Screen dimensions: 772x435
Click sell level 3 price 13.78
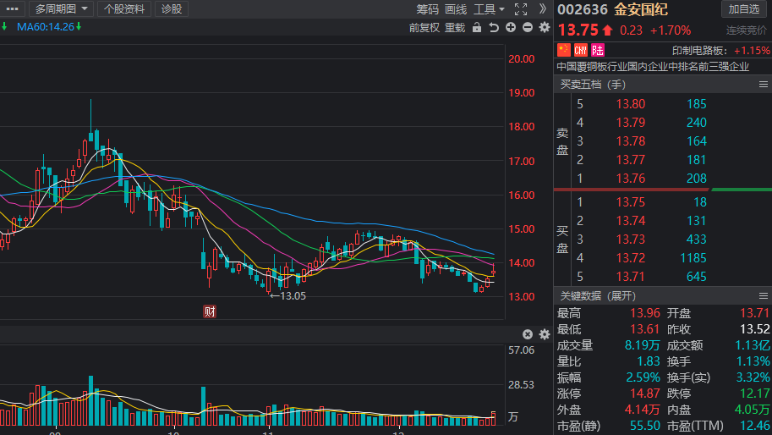pyautogui.click(x=631, y=141)
